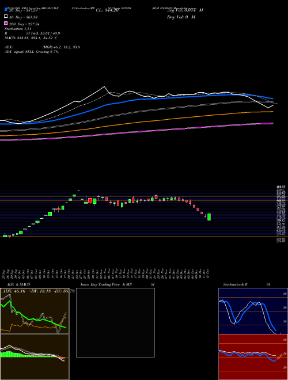Click the '-DY: 35.79' readout
This screenshot has width=288, height=380.
(x=65, y=291)
